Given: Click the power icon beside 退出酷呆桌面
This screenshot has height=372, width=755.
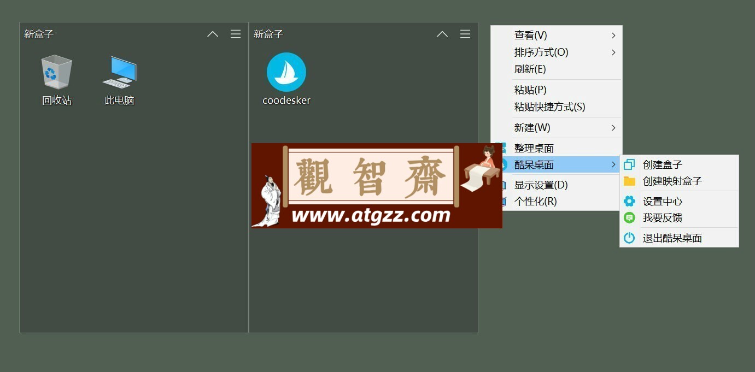Looking at the screenshot, I should [x=629, y=238].
